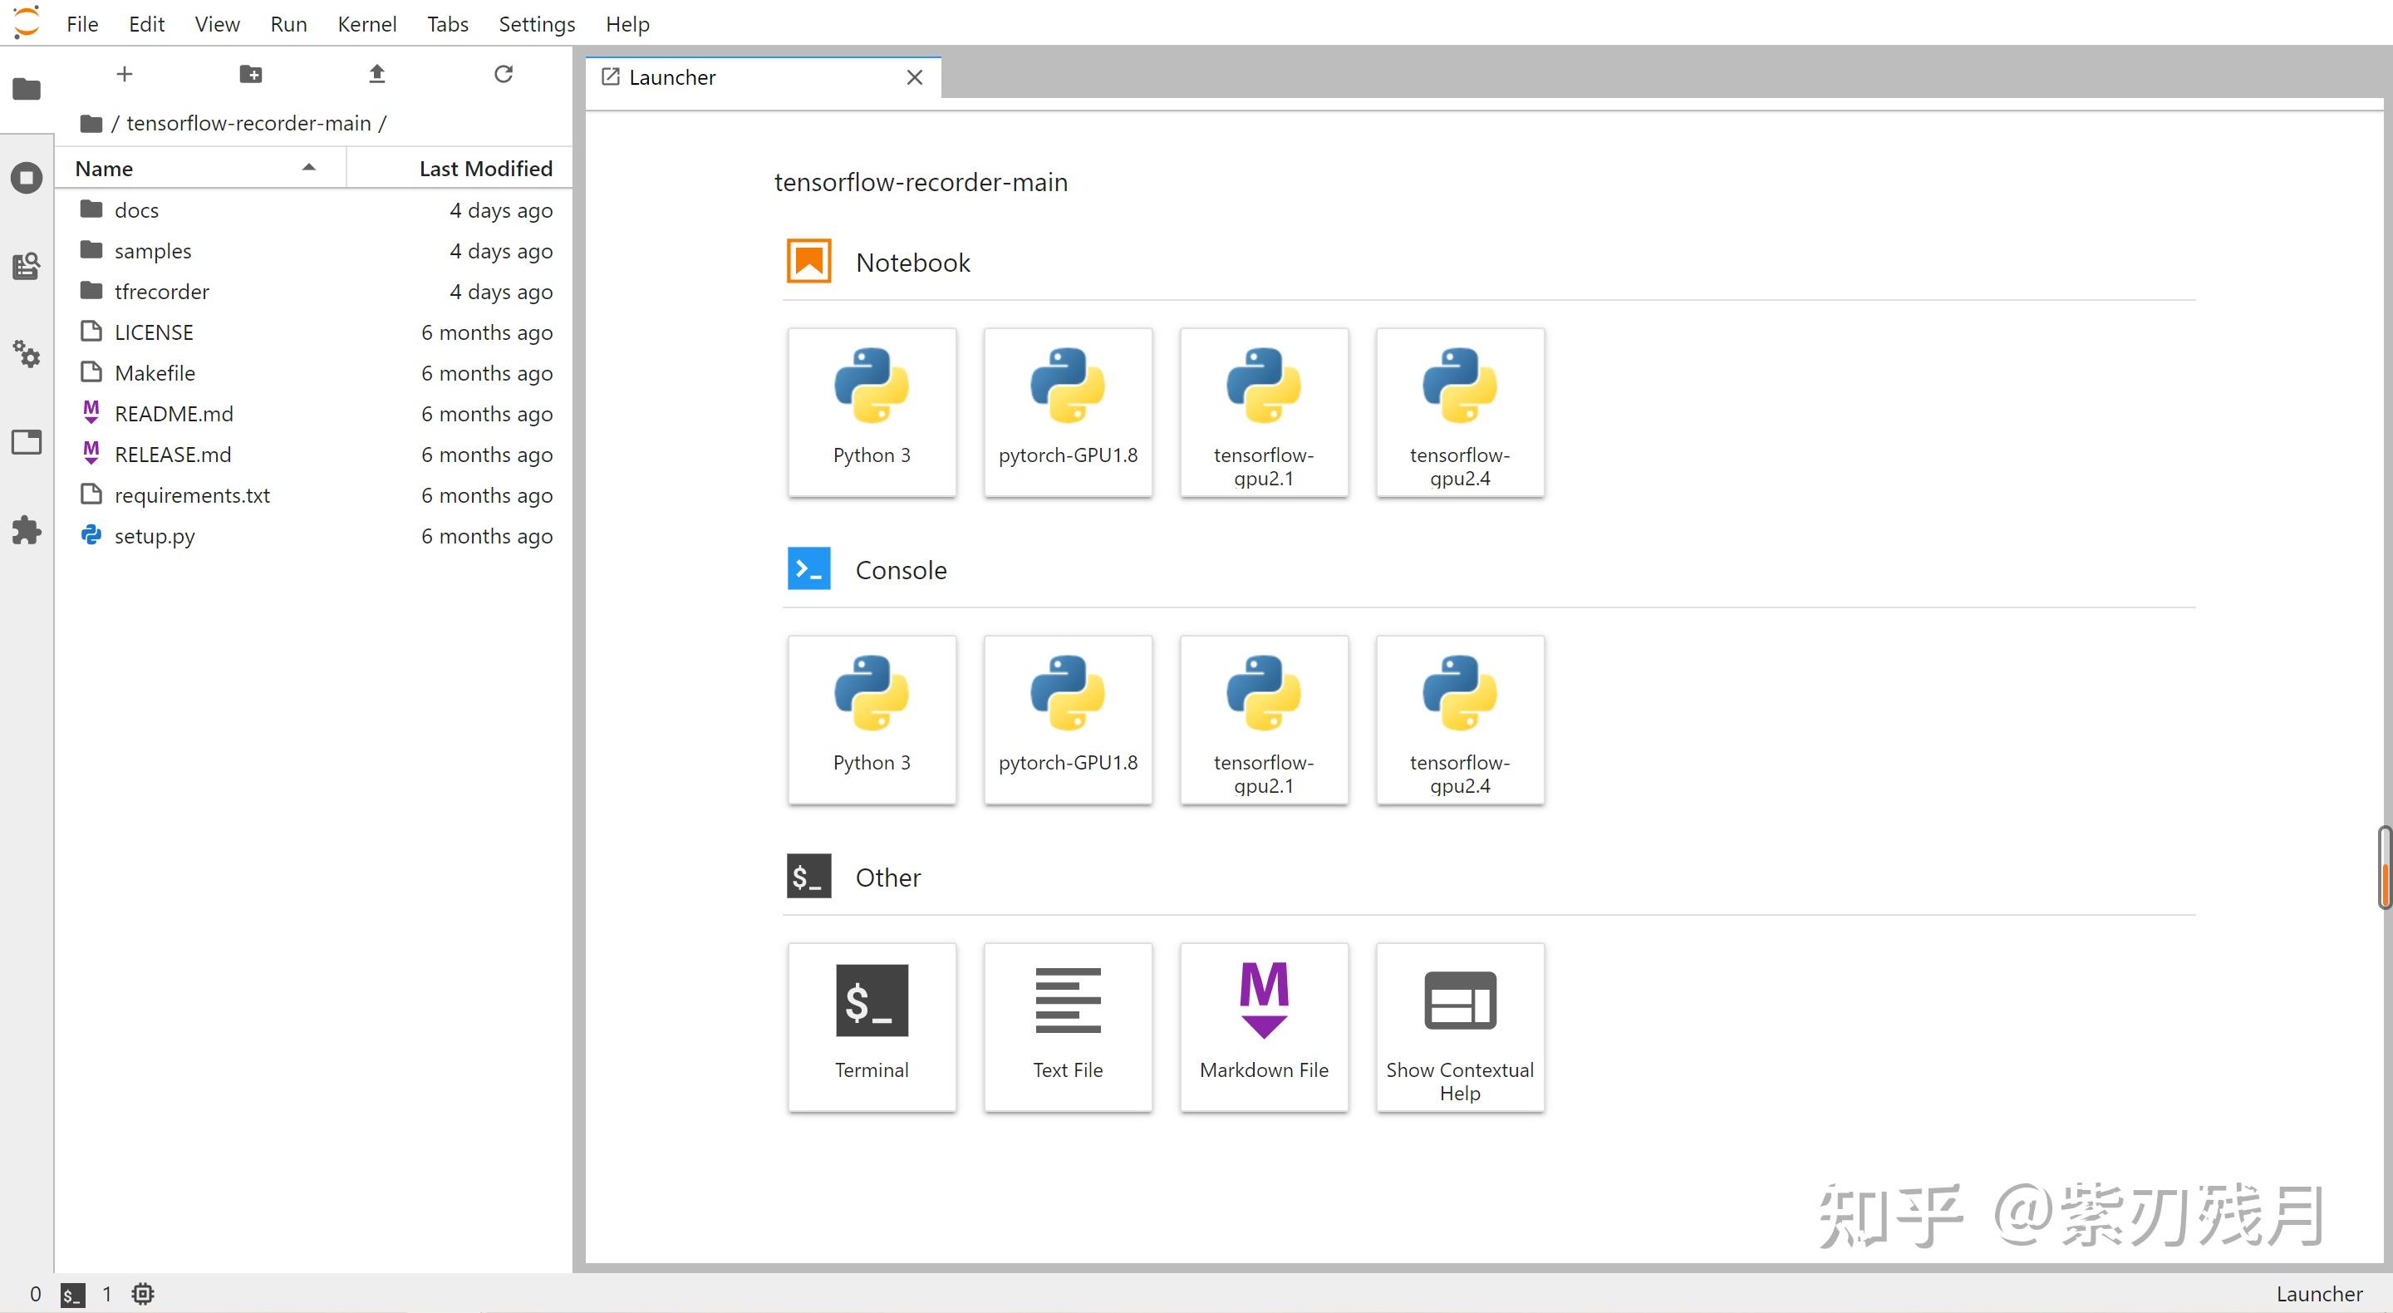Sort by Last Modified column
This screenshot has height=1313, width=2393.
(485, 170)
